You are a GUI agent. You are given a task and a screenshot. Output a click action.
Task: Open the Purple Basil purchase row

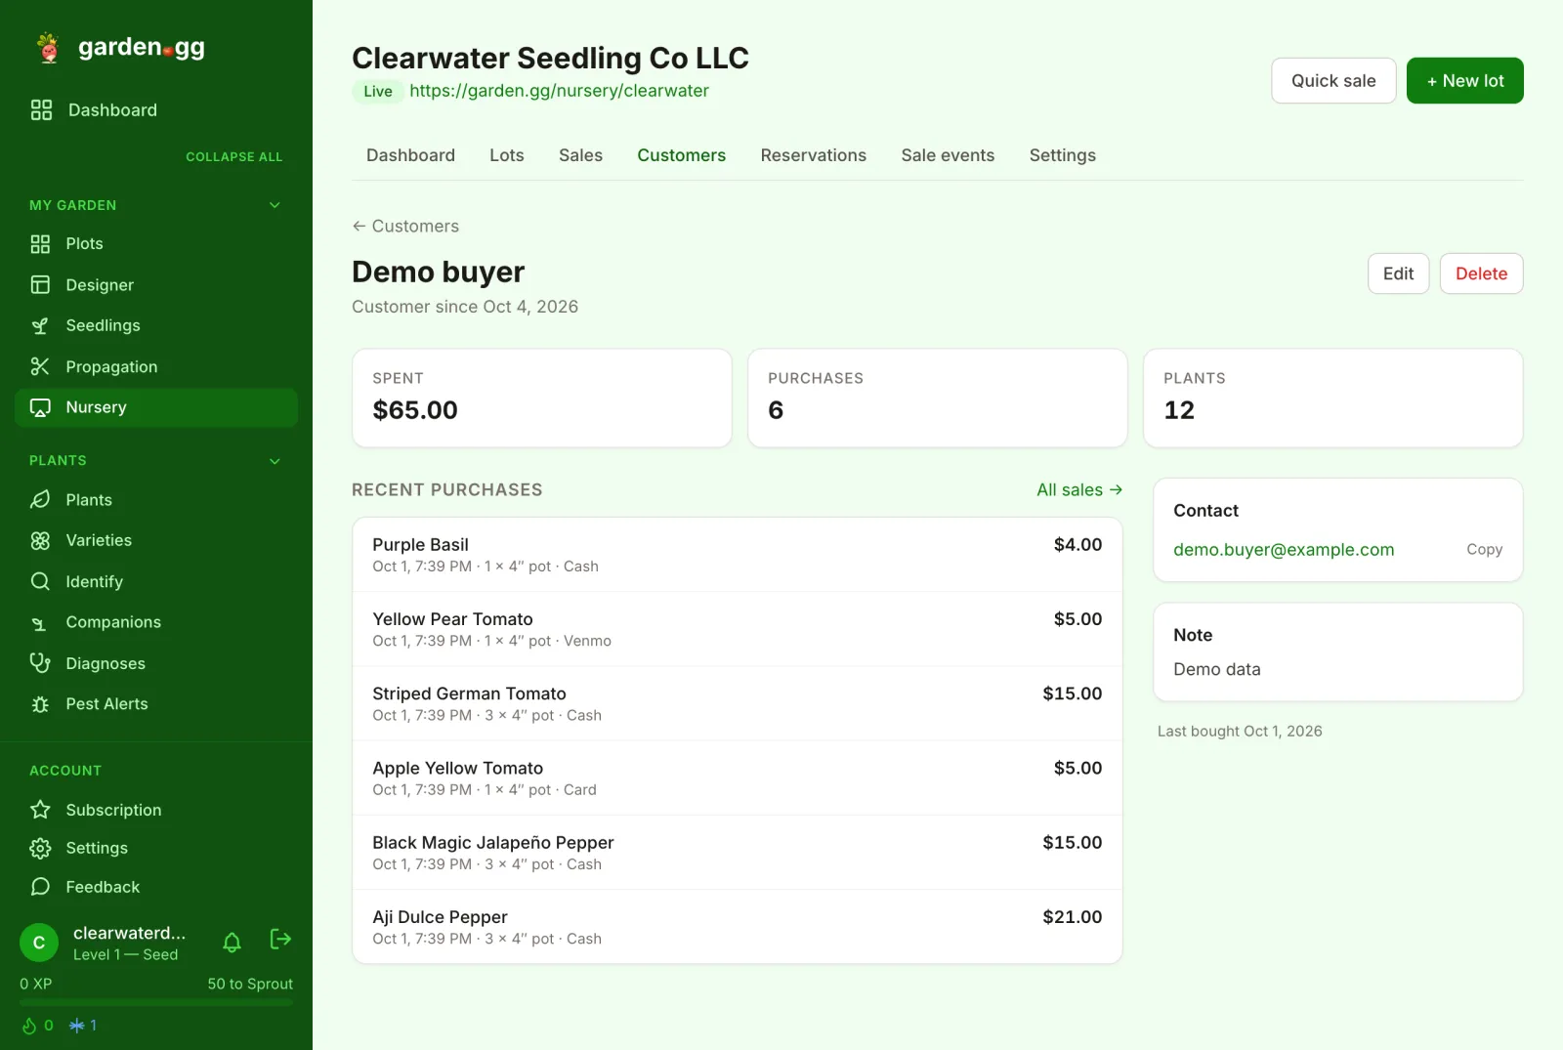point(738,555)
